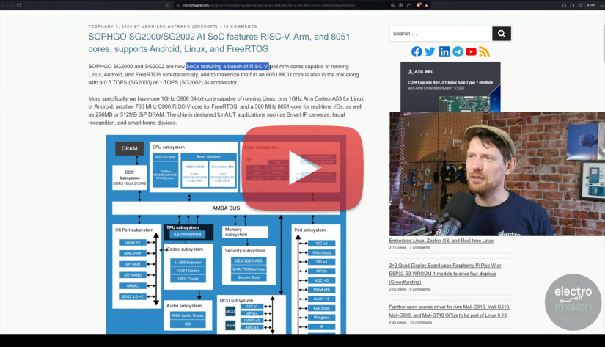Click '2.7k views | 7 comments' text
605x347 pixels.
point(409,248)
